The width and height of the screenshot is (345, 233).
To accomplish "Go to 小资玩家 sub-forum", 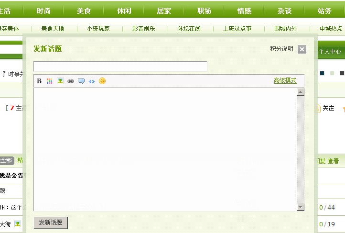I will coord(98,29).
